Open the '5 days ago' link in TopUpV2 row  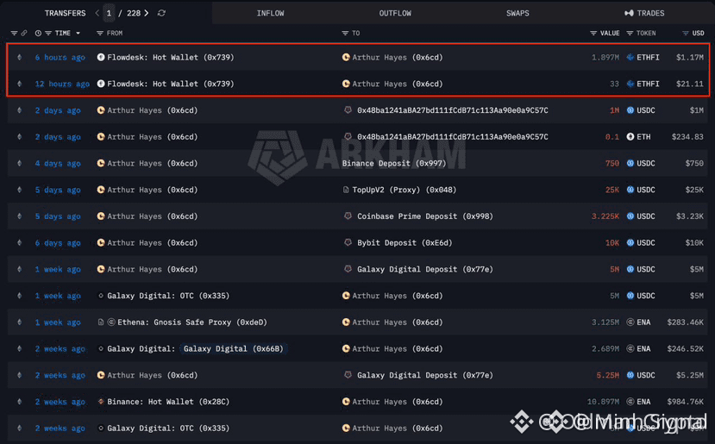pos(58,190)
